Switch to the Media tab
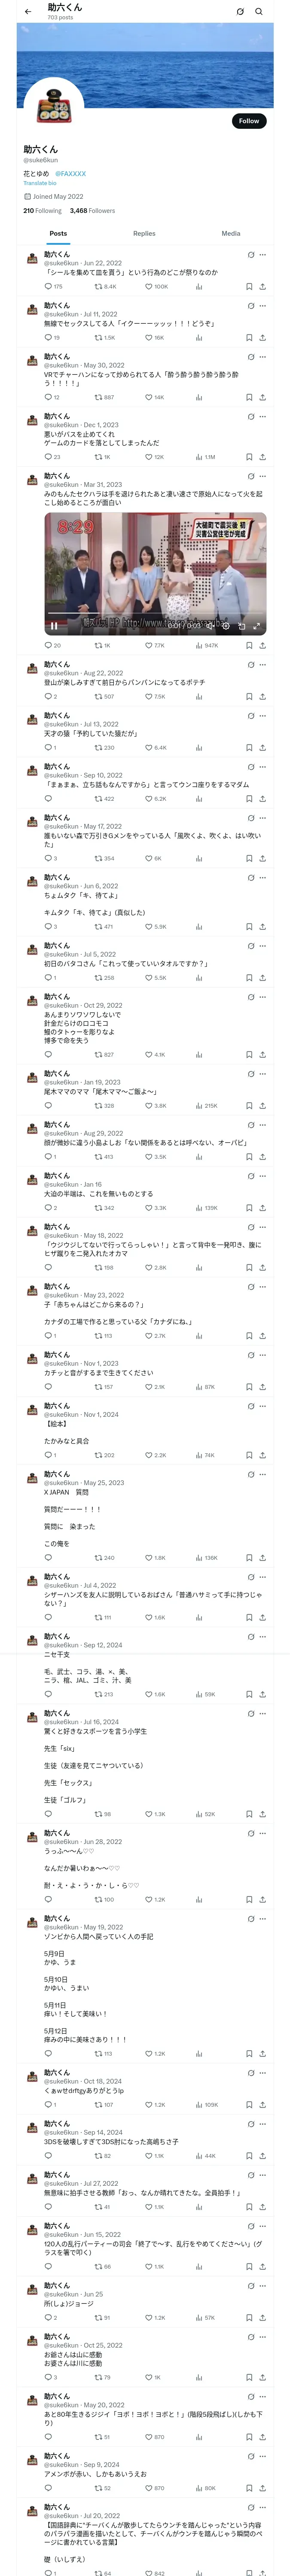Viewport: 290px width, 2576px height. click(231, 234)
